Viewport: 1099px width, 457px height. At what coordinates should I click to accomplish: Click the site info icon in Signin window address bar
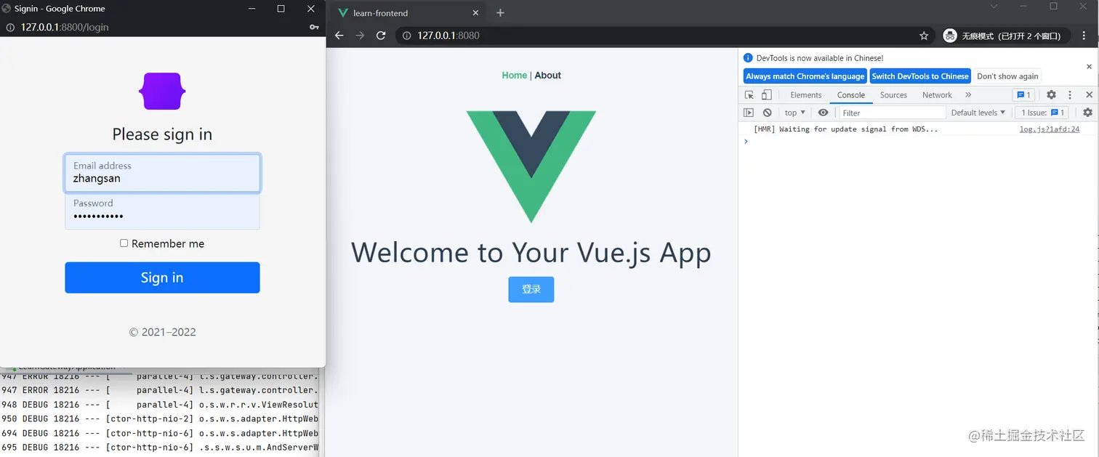tap(10, 27)
